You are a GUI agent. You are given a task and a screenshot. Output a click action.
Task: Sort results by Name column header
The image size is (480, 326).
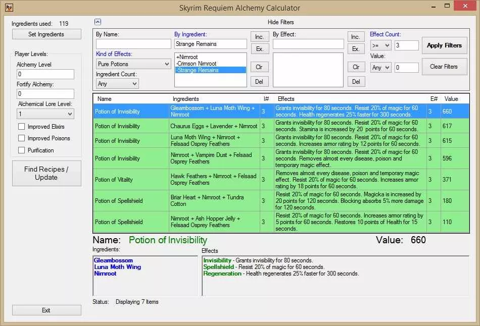(x=131, y=99)
